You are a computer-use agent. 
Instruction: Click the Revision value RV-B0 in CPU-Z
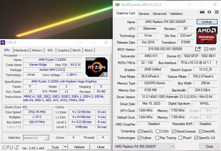coord(101,91)
